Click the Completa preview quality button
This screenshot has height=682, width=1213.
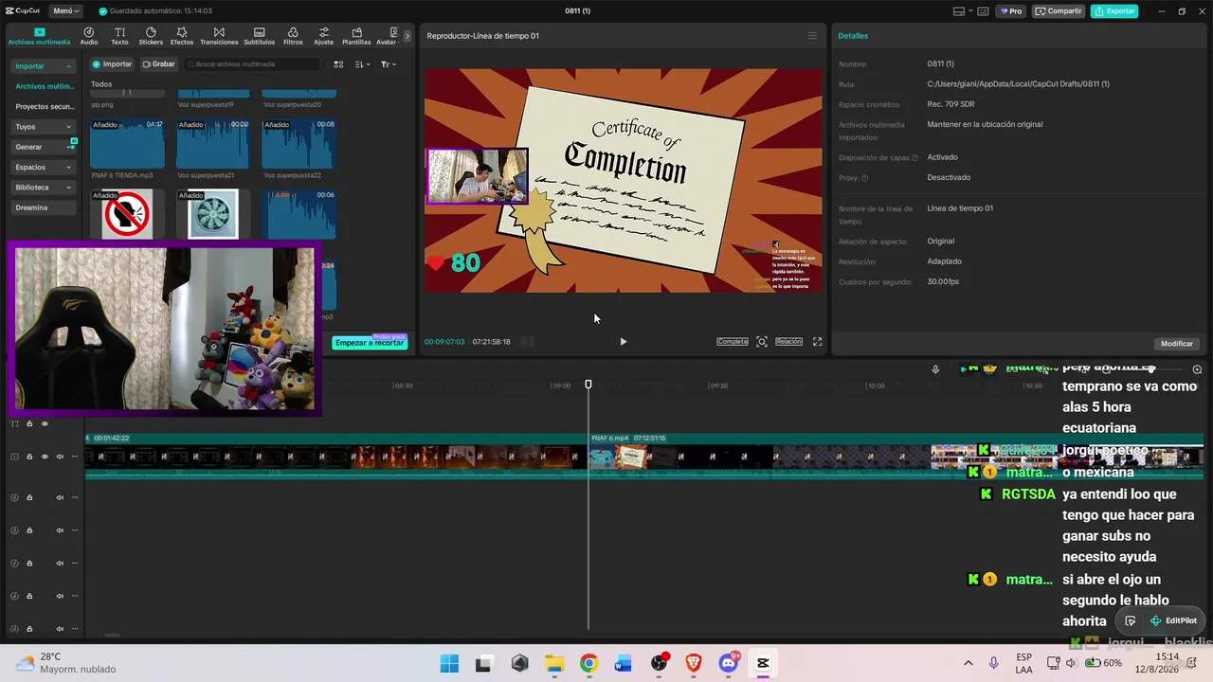pos(733,342)
